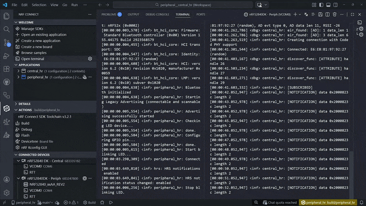
Task: Open the Accounts menu icon
Action: coord(6,179)
